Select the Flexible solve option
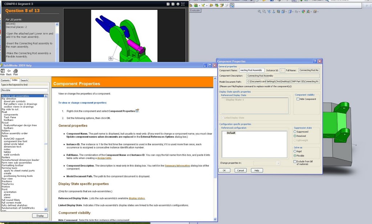372x224 pixels. click(295, 156)
